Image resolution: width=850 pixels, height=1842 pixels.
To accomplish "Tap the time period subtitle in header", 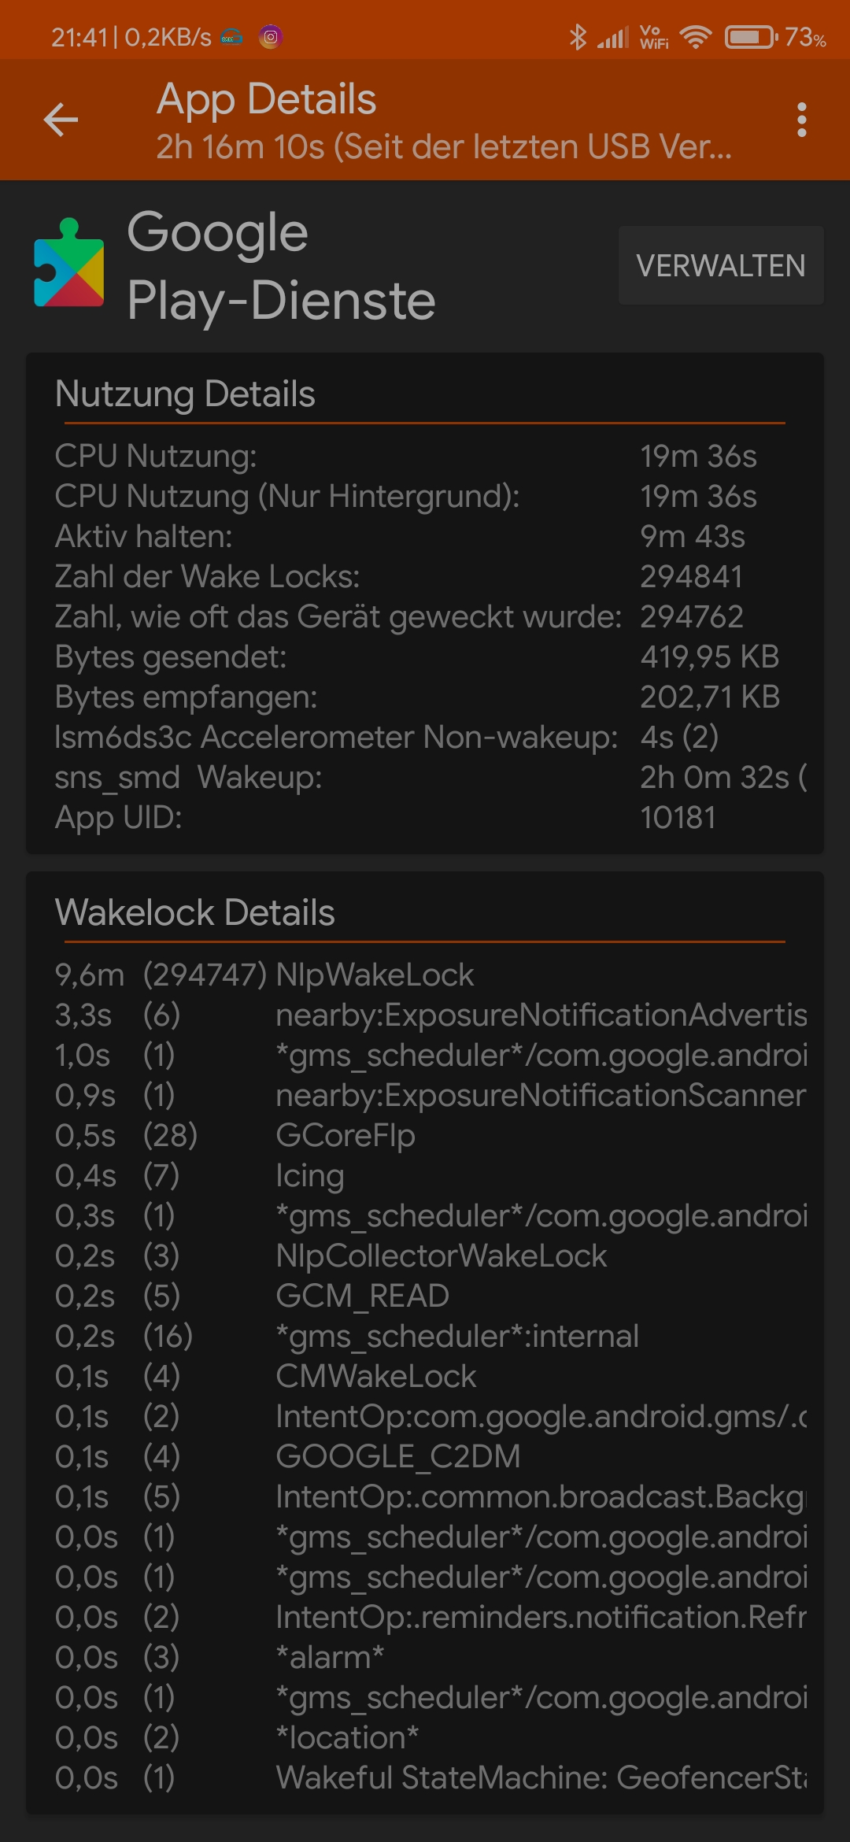I will 443,147.
